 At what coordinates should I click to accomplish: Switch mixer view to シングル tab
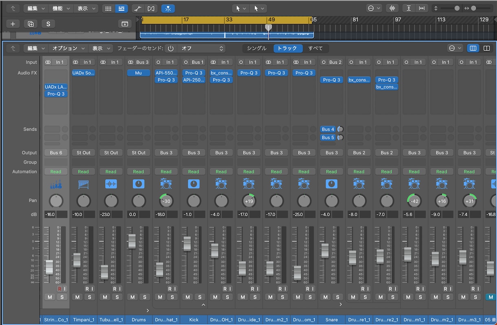coord(257,48)
